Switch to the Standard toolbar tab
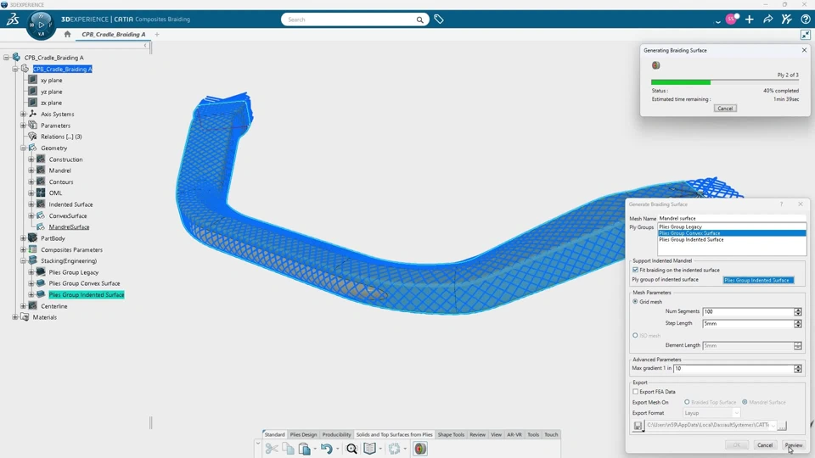The height and width of the screenshot is (458, 815). pos(274,434)
